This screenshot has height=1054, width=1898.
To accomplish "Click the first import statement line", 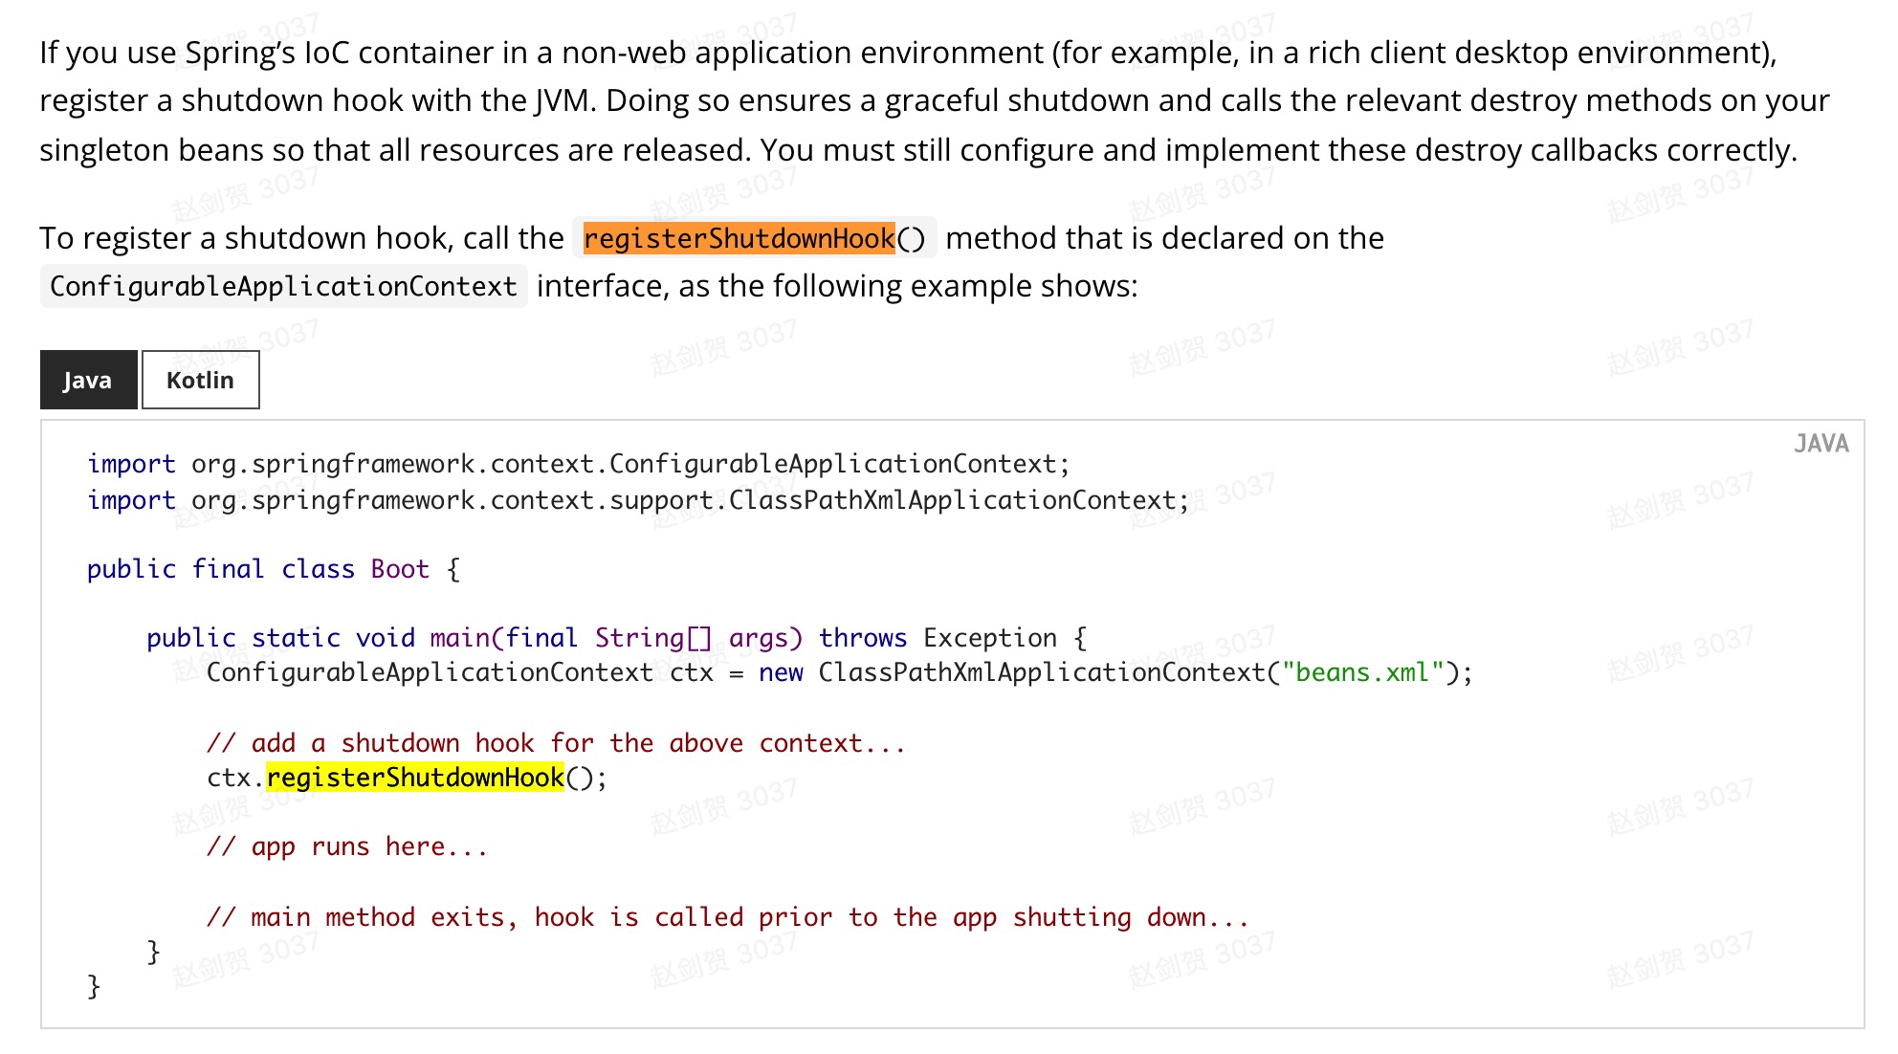I will [578, 464].
